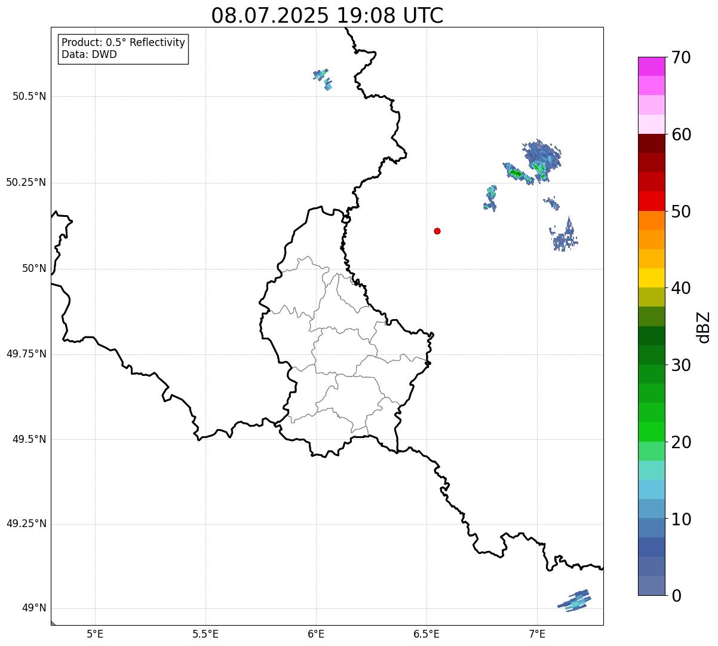The width and height of the screenshot is (718, 646).
Task: Click the 5.5°E longitude label
Action: 205,634
